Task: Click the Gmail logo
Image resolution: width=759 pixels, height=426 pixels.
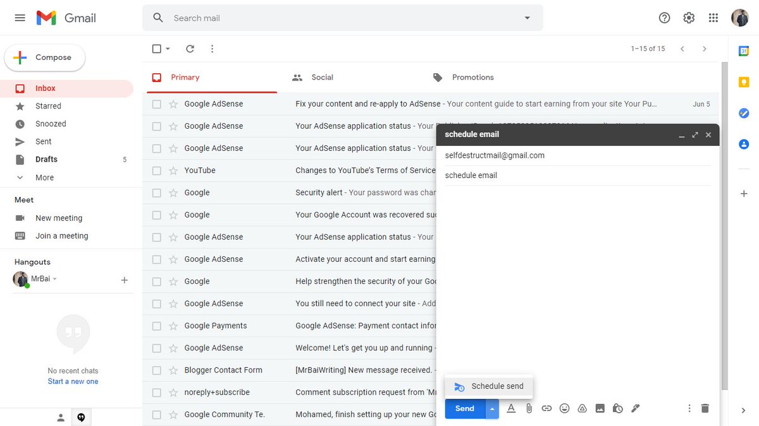Action: (x=66, y=18)
